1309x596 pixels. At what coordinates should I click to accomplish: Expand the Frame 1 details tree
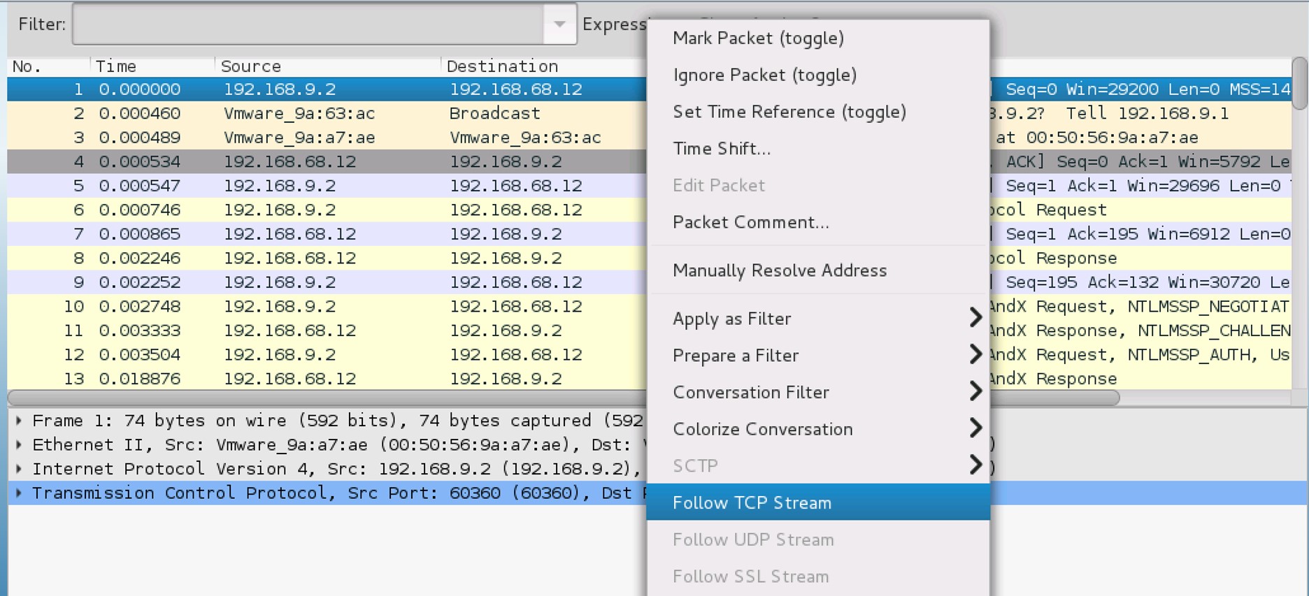[19, 421]
